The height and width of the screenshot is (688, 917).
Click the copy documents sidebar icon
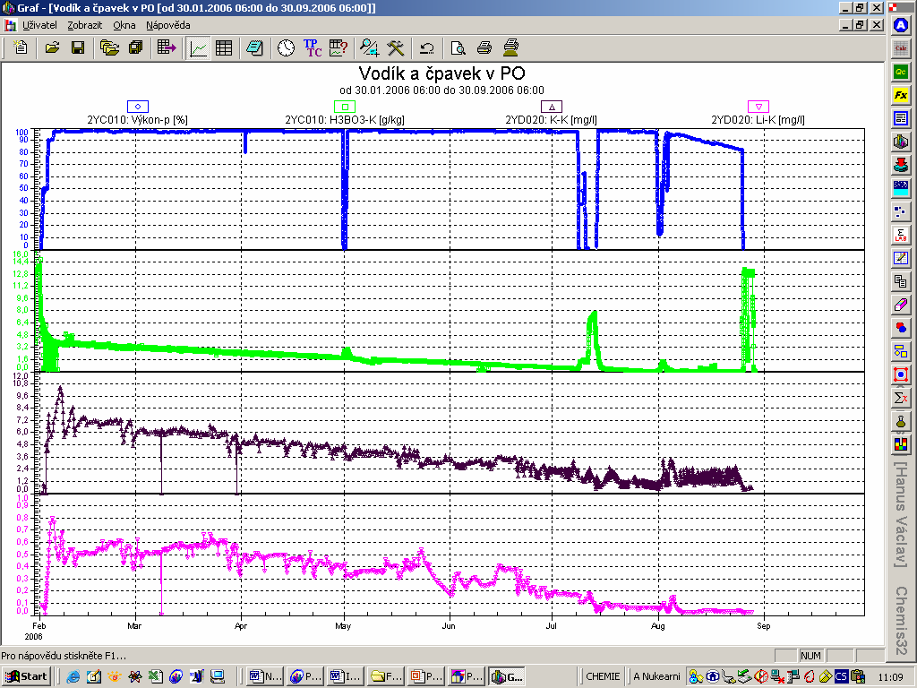pyautogui.click(x=901, y=280)
